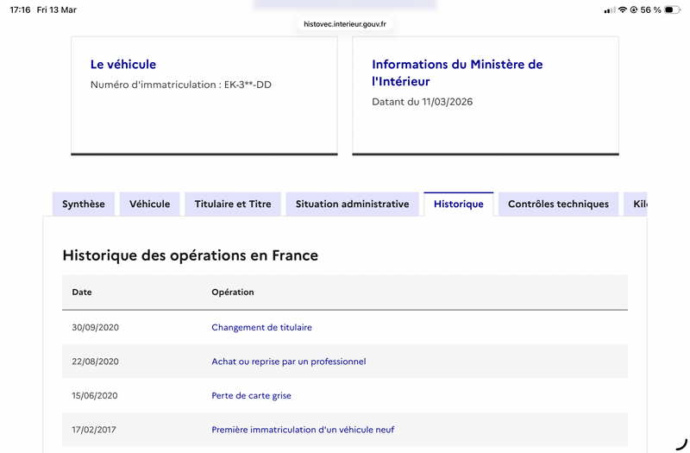The height and width of the screenshot is (453, 690).
Task: Click the Changement de titulaire operation
Action: pos(262,328)
